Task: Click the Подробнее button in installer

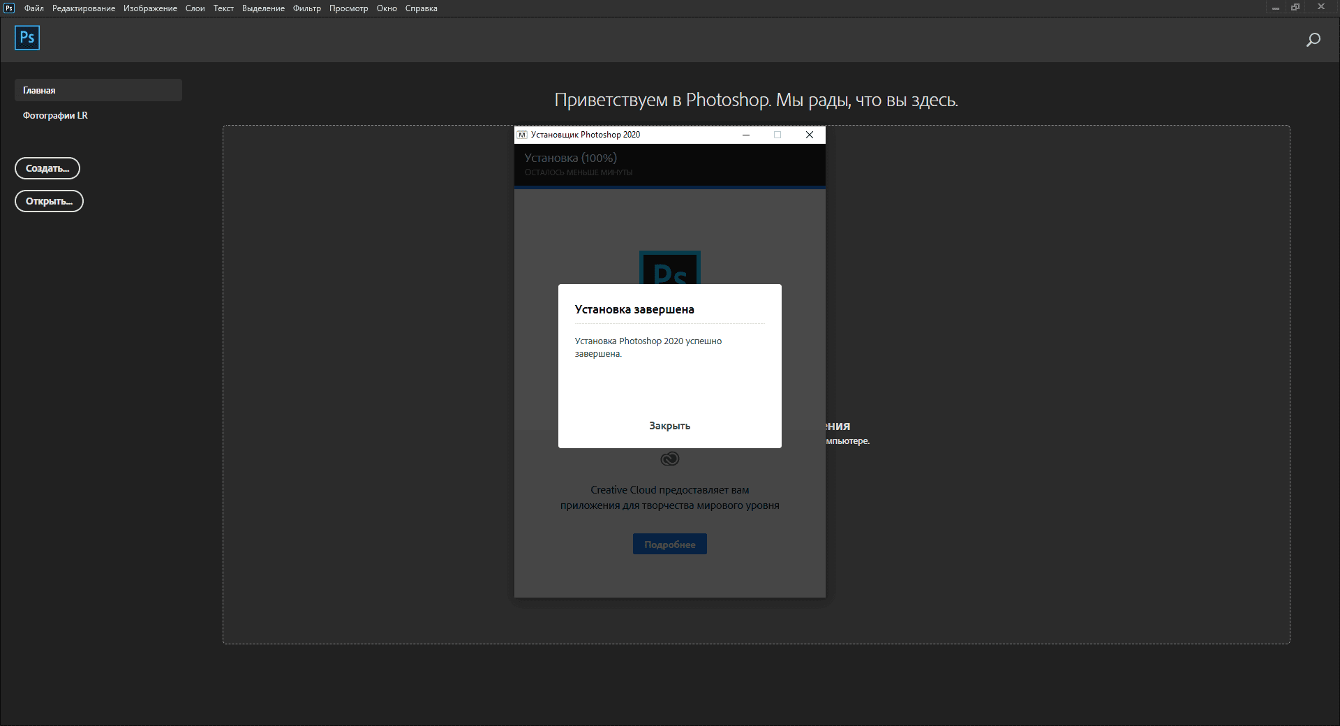Action: (670, 544)
